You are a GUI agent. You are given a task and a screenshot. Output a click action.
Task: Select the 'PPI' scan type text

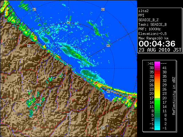click(141, 15)
